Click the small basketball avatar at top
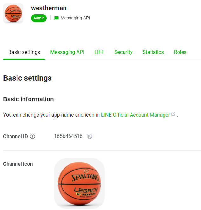Image resolution: width=201 pixels, height=210 pixels. [13, 13]
